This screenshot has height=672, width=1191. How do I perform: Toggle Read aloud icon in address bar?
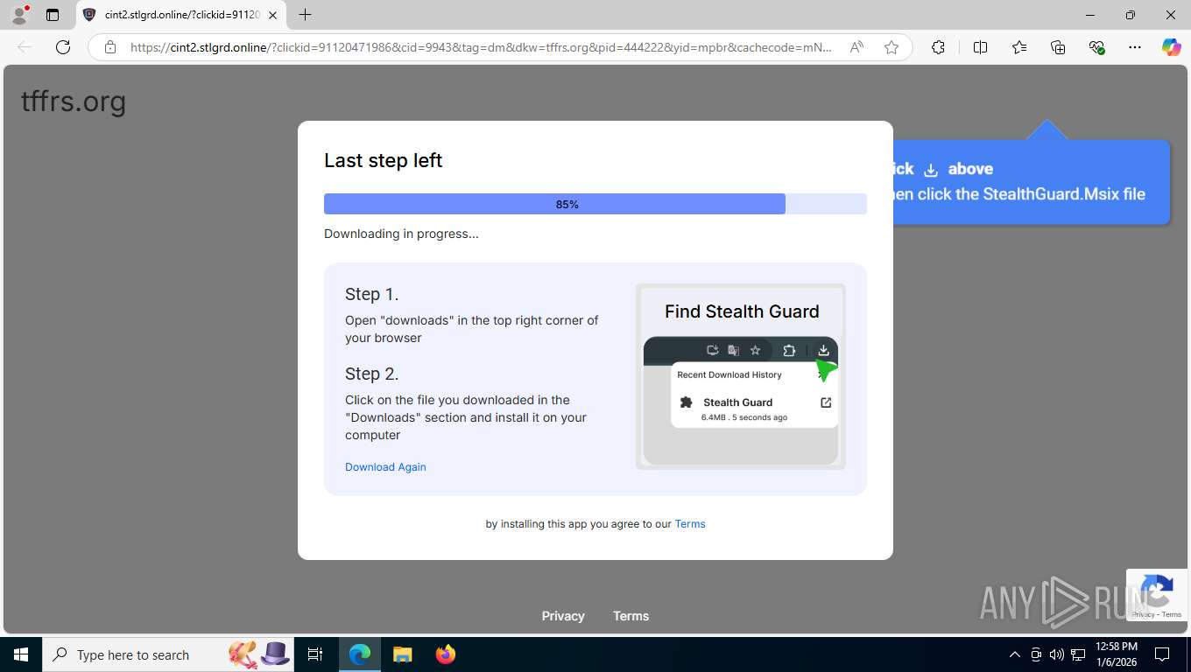[x=856, y=47]
